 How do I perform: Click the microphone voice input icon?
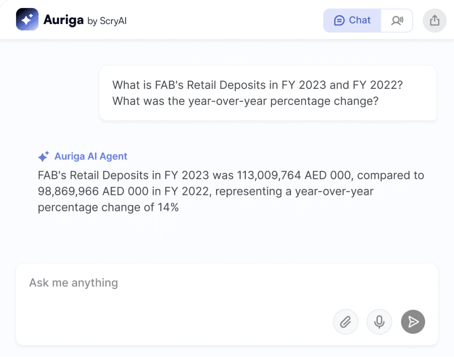379,322
